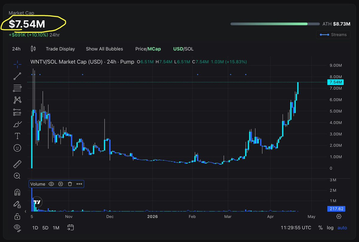Select USD as chart currency

point(178,49)
